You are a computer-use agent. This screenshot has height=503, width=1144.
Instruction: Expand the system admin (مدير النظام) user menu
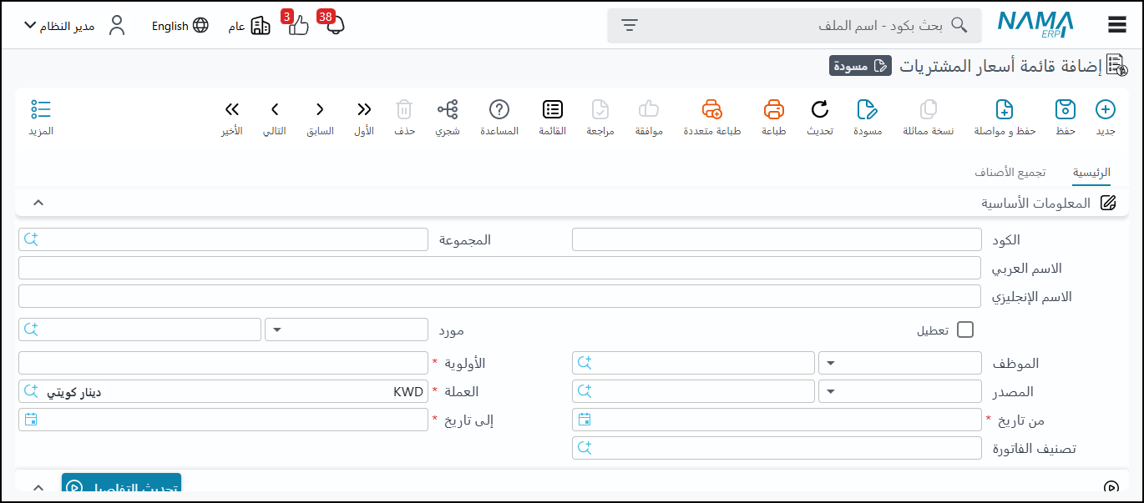click(x=30, y=25)
